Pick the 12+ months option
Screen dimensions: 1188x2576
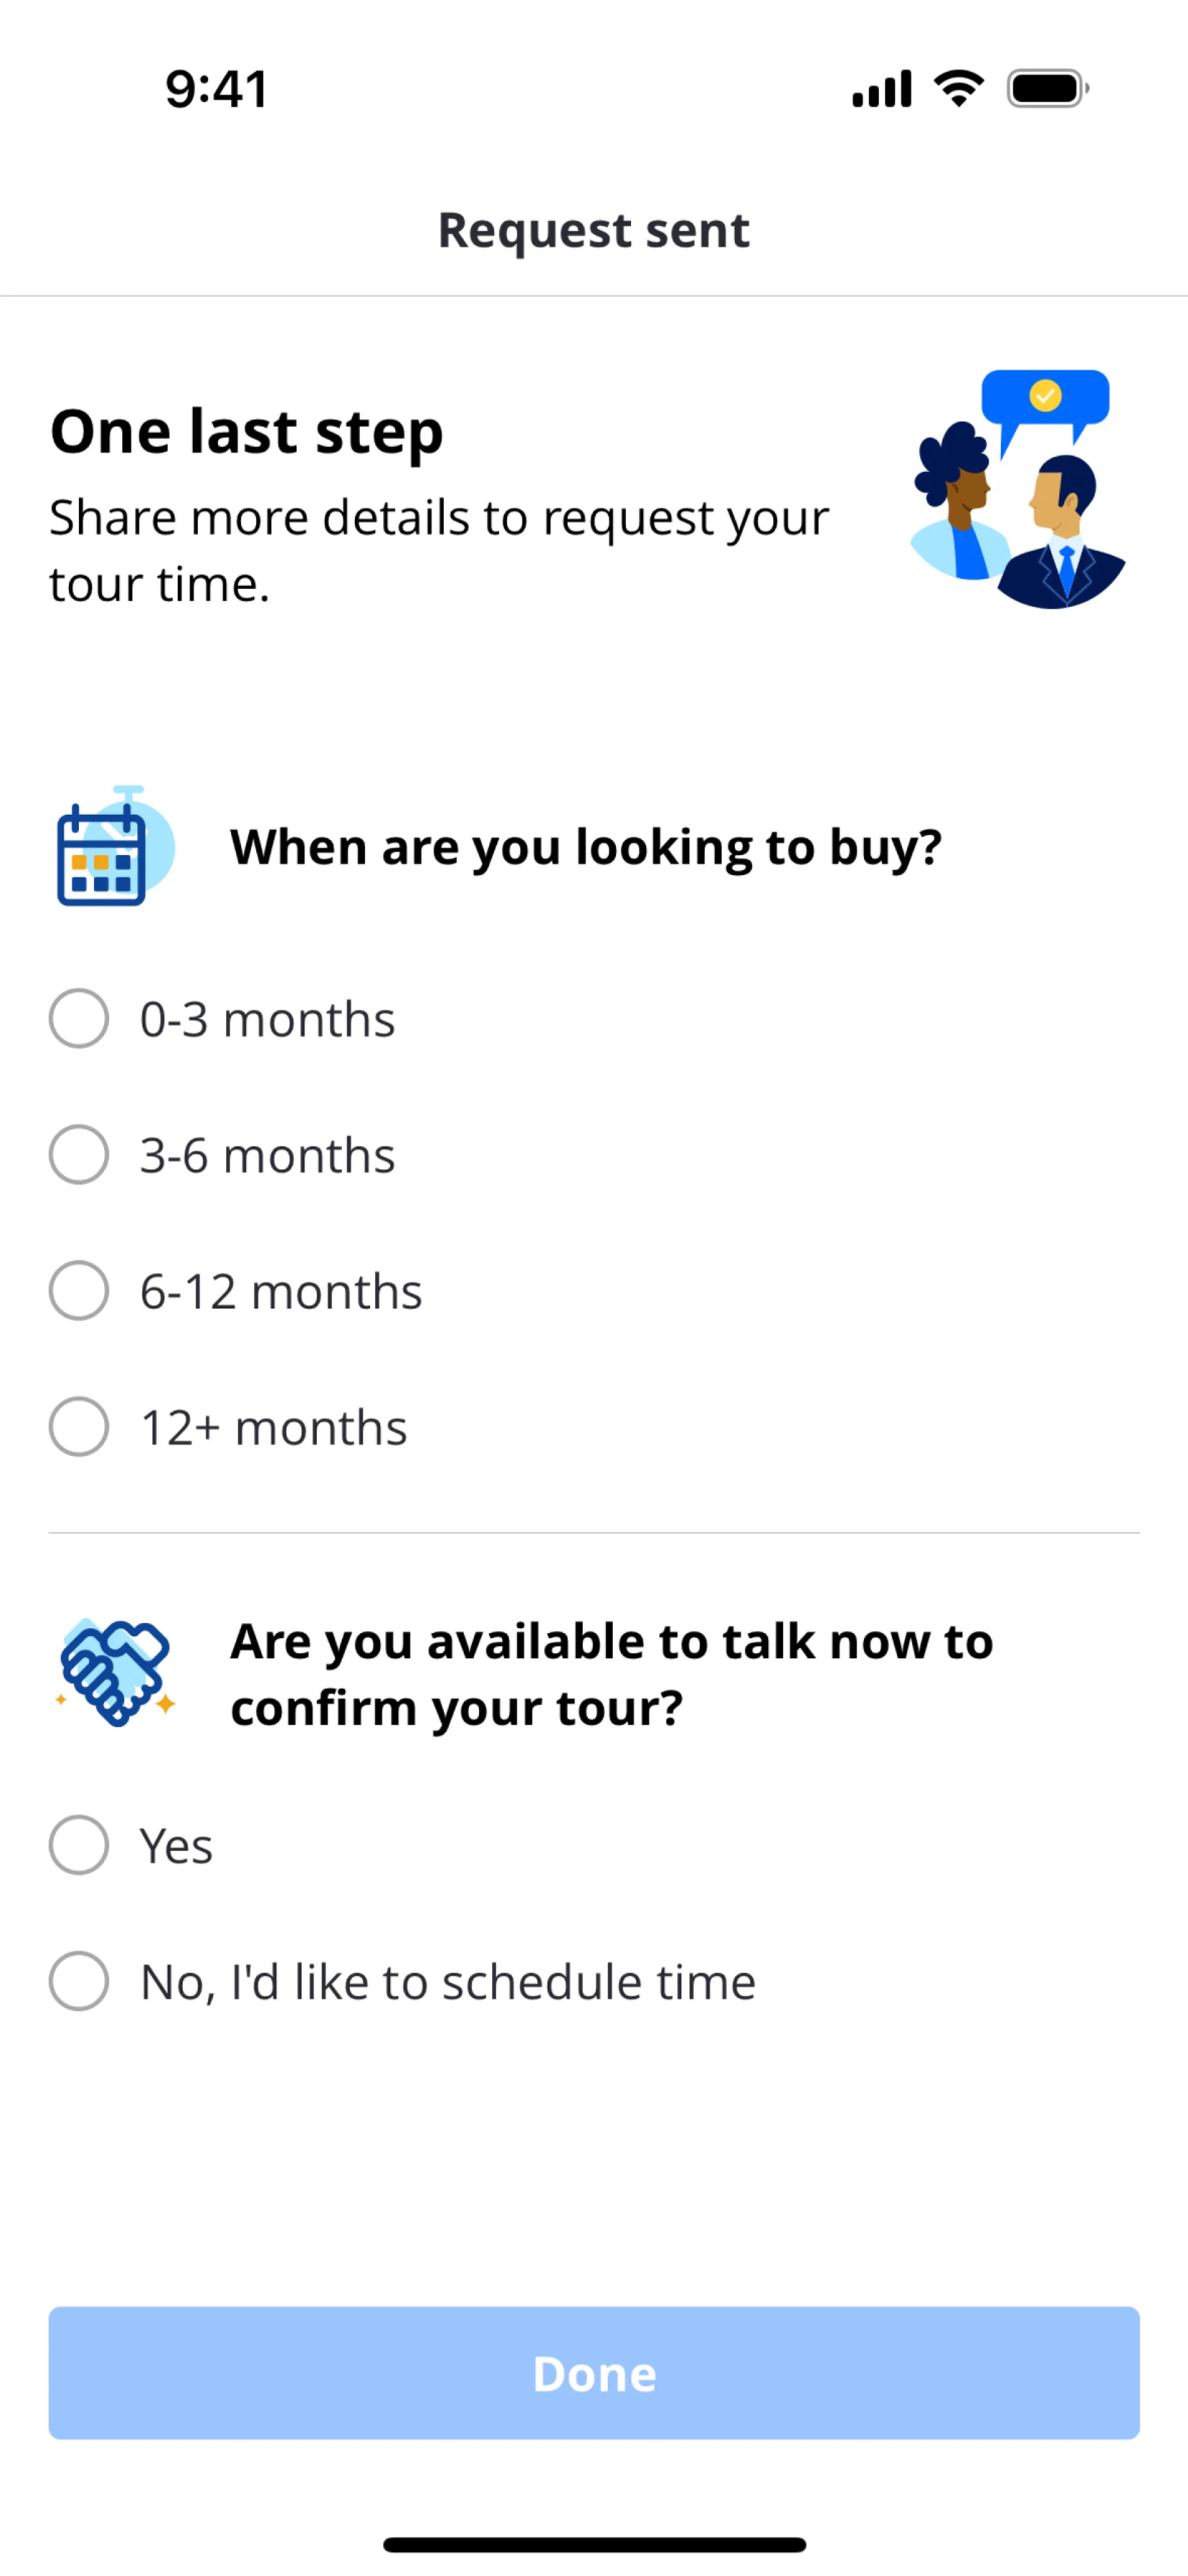point(79,1427)
